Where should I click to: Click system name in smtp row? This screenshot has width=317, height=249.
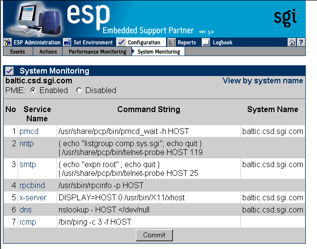click(x=273, y=165)
